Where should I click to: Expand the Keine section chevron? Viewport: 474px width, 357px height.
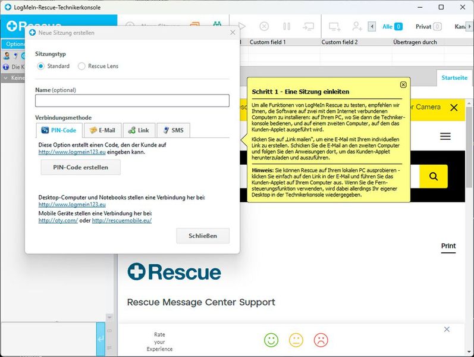tap(5, 78)
